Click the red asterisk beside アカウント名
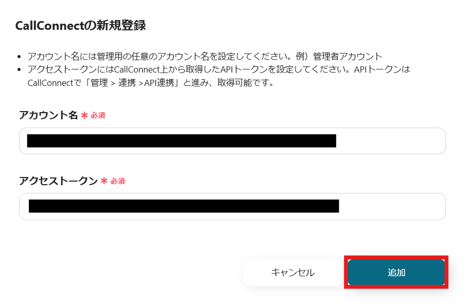465x303 pixels. (84, 116)
